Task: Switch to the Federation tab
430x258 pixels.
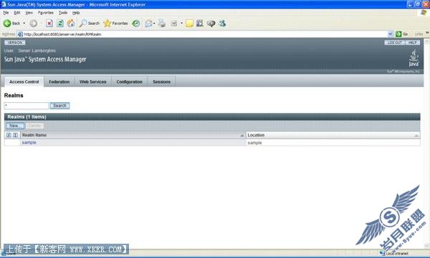Action: click(59, 81)
